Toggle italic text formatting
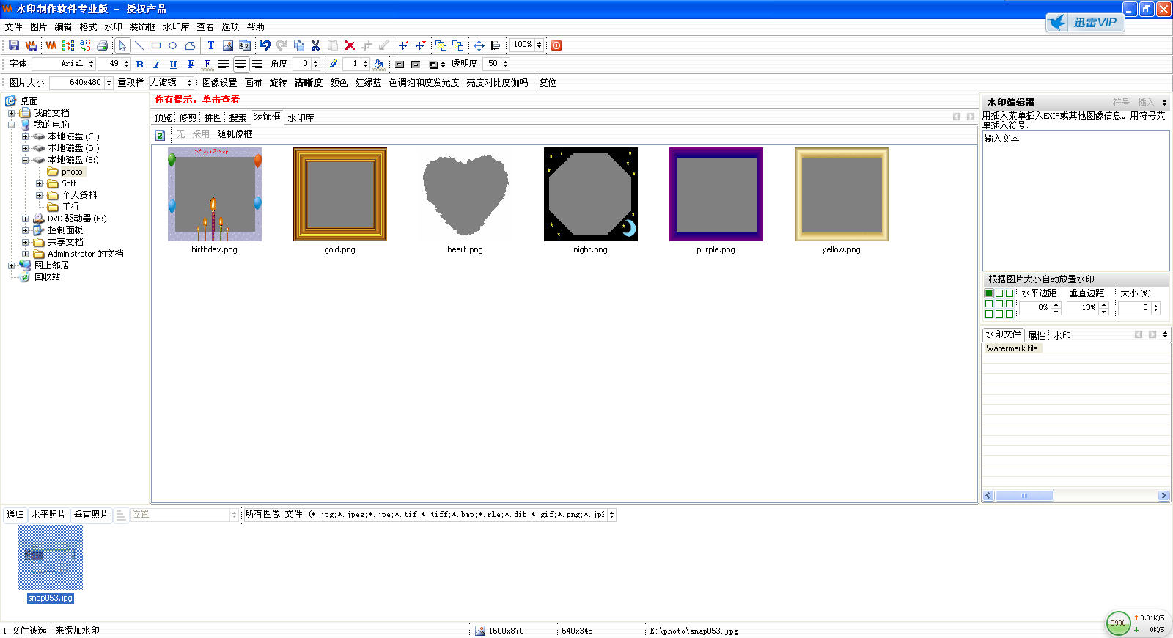1173x638 pixels. pos(156,64)
